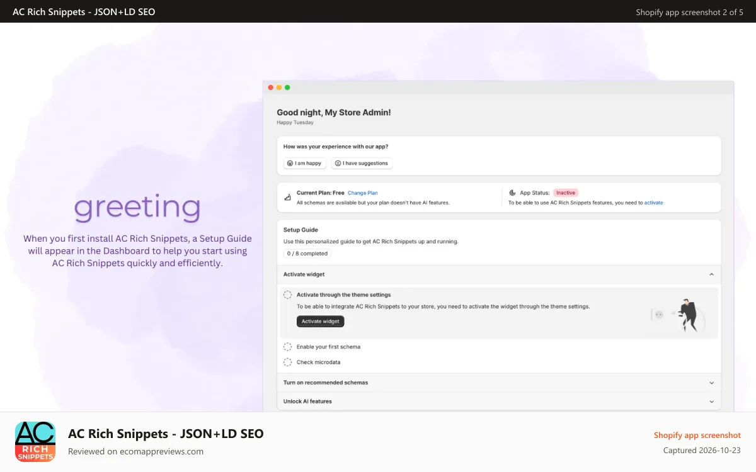Click the Current Plan: Free label
756x472 pixels.
click(x=321, y=193)
